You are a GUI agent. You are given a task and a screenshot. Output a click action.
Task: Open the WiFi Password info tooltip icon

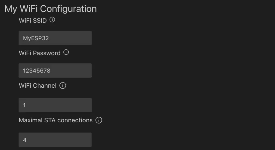pyautogui.click(x=66, y=52)
